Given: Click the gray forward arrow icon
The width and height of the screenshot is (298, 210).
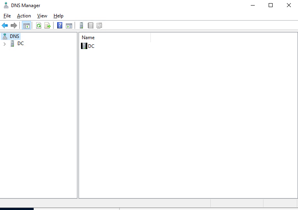Looking at the screenshot, I should [x=13, y=25].
